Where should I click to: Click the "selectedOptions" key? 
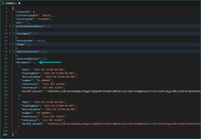coord(28,59)
